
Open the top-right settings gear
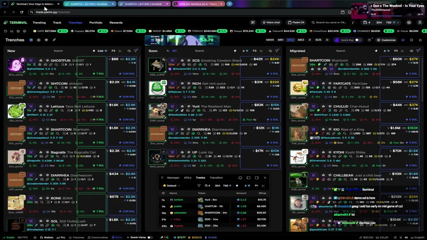(409, 23)
